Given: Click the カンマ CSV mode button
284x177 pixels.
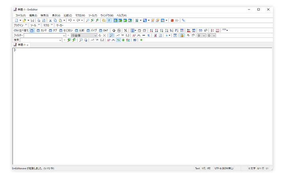Looking at the screenshot, I should point(41,30).
